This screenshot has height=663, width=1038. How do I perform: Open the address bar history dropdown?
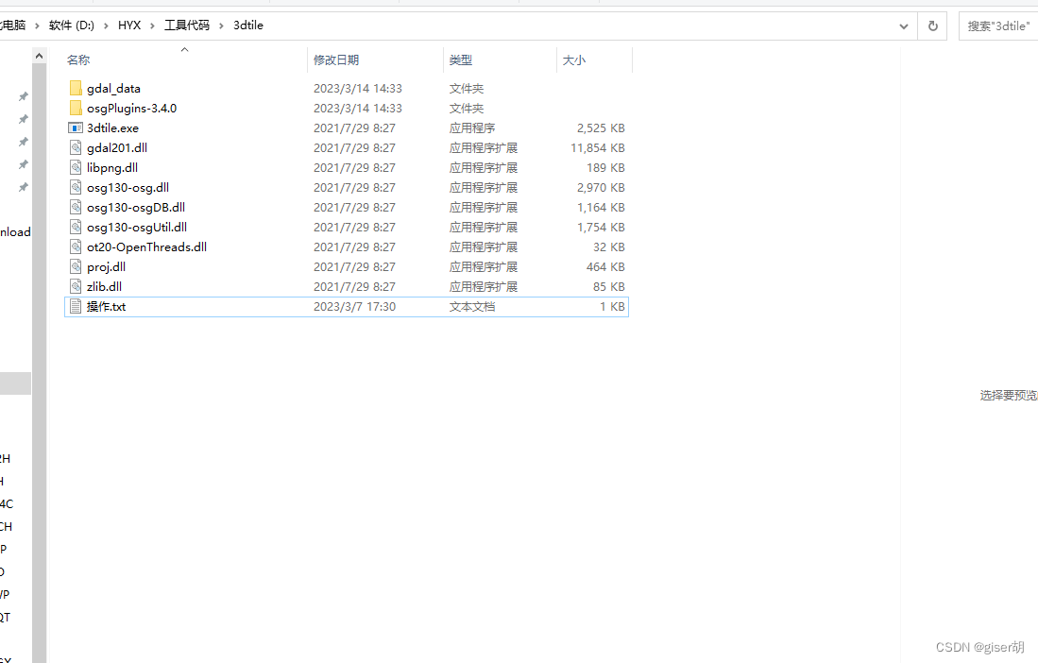(x=904, y=25)
